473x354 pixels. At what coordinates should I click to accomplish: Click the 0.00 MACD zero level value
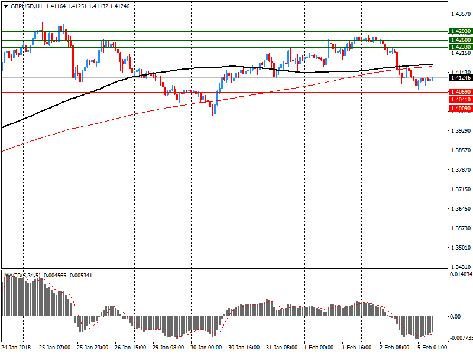coord(455,317)
